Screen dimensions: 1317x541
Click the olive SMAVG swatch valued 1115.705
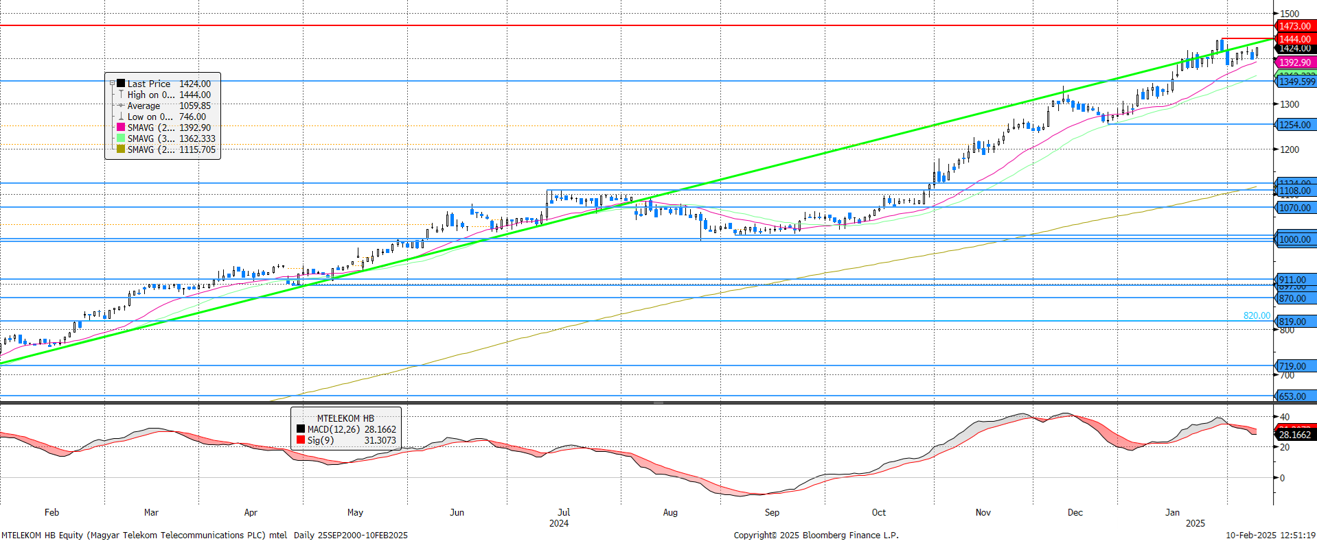point(121,149)
